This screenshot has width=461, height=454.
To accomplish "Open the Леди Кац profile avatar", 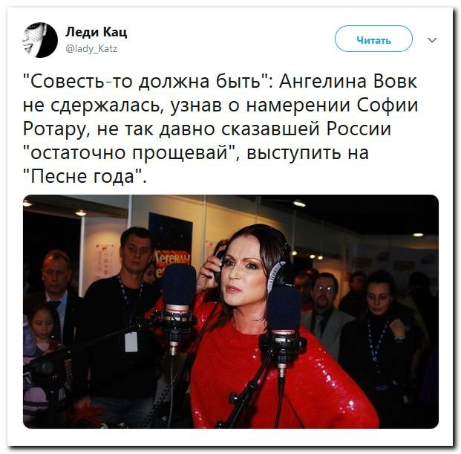I will click(x=40, y=39).
